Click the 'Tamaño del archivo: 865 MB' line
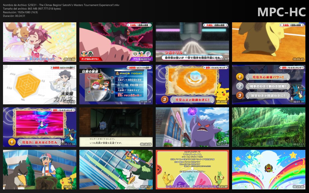The height and width of the screenshot is (193, 309). click(x=32, y=9)
